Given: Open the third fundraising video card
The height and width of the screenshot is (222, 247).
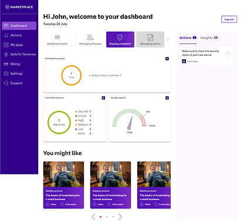Looking at the screenshot, I should [154, 185].
